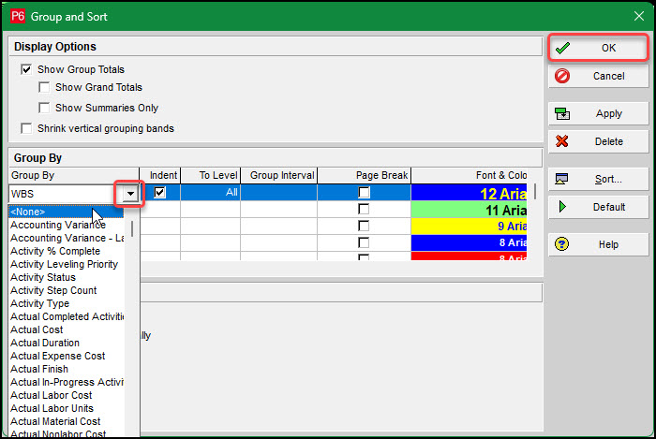Click the Apply button
The height and width of the screenshot is (439, 656).
pyautogui.click(x=598, y=113)
